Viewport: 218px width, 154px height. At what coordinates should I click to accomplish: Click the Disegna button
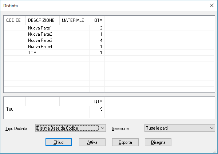pos(158,142)
